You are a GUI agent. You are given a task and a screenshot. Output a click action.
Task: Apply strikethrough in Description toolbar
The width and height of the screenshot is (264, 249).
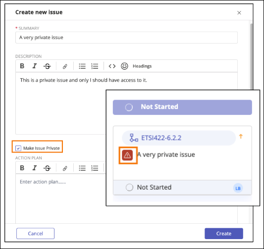click(48, 66)
